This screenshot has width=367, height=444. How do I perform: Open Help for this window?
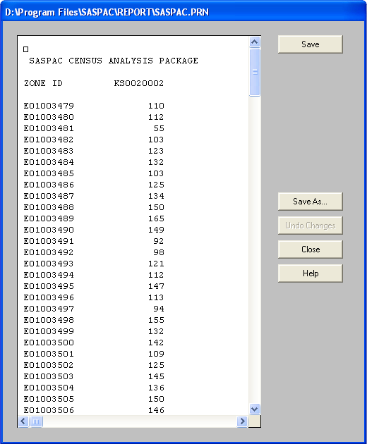[311, 273]
